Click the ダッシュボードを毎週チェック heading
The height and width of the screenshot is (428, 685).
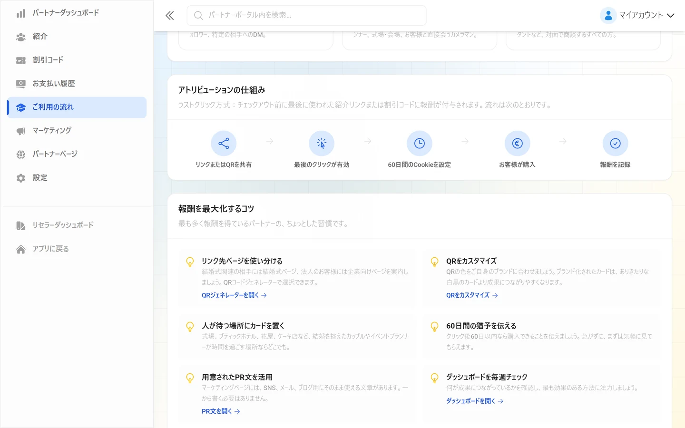487,377
